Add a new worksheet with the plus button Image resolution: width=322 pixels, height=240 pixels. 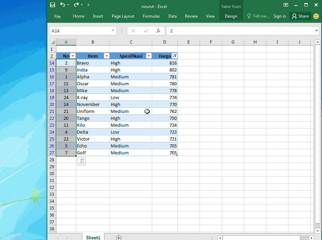pos(119,238)
